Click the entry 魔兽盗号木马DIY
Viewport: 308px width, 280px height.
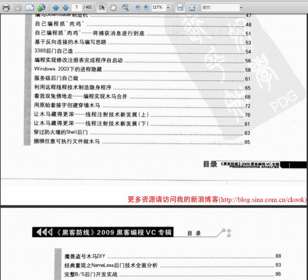click(85, 256)
